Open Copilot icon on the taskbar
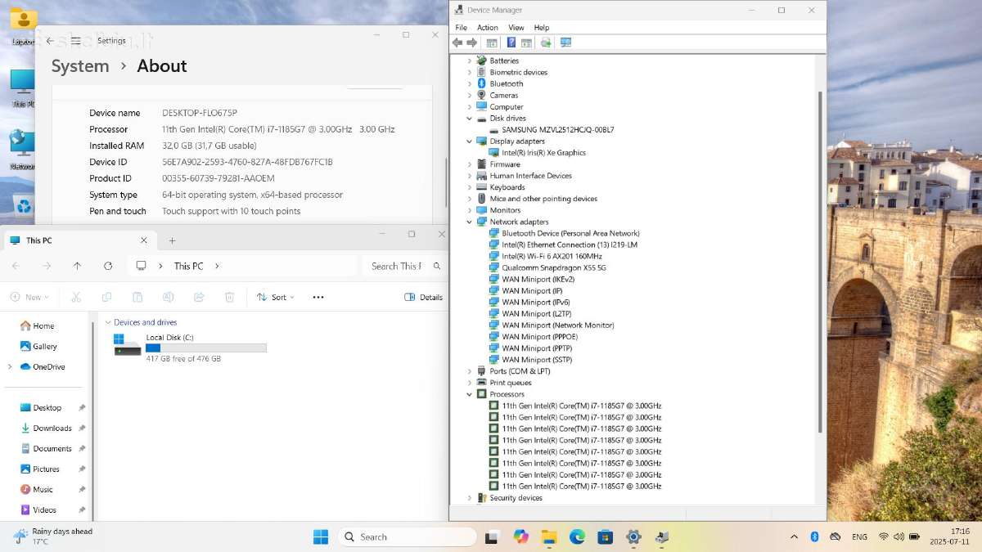Image resolution: width=982 pixels, height=552 pixels. pos(521,536)
